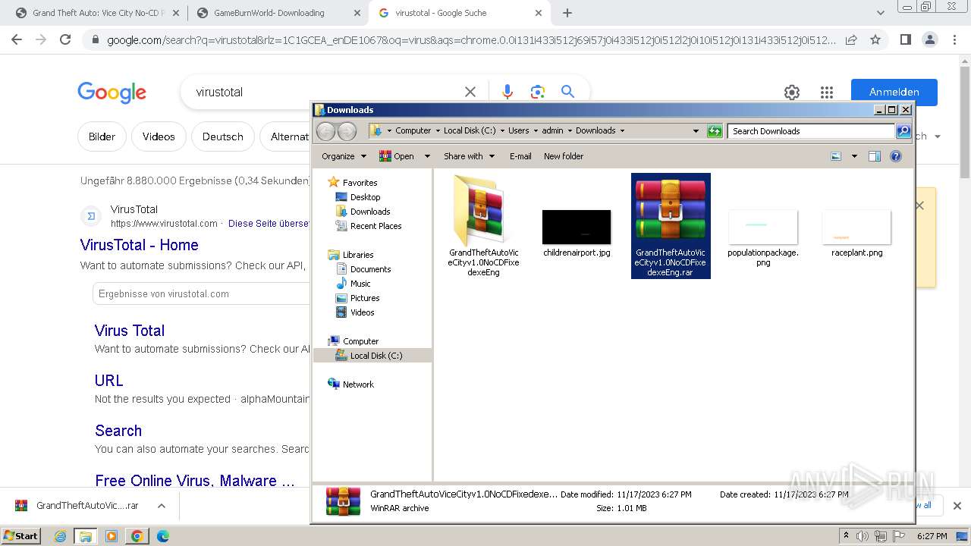Open a new Chrome tab
The width and height of the screenshot is (971, 546).
click(x=567, y=13)
